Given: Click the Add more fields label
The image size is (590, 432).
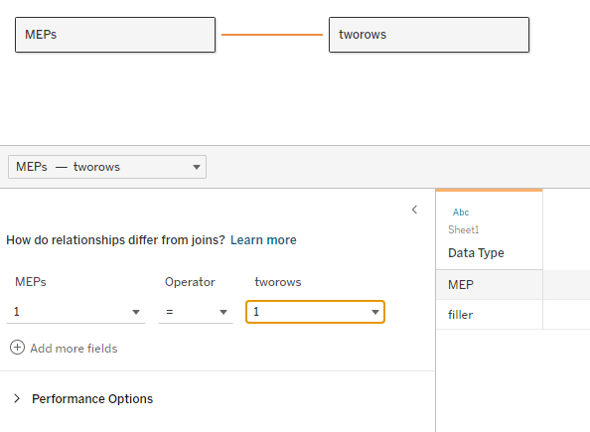Looking at the screenshot, I should point(74,349).
